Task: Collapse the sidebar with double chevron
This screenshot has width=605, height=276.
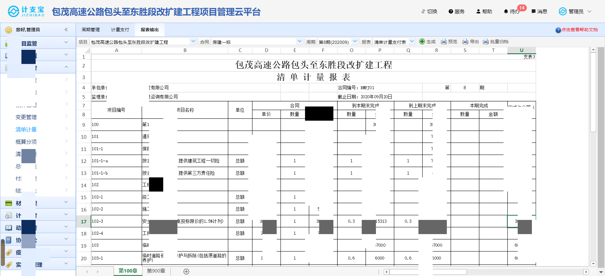Action: coord(66,30)
